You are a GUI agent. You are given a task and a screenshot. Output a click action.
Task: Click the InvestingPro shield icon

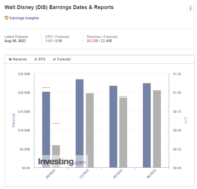point(6,18)
